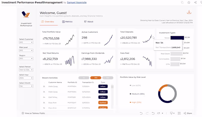Open the Select Year dropdown

click(x=26, y=78)
